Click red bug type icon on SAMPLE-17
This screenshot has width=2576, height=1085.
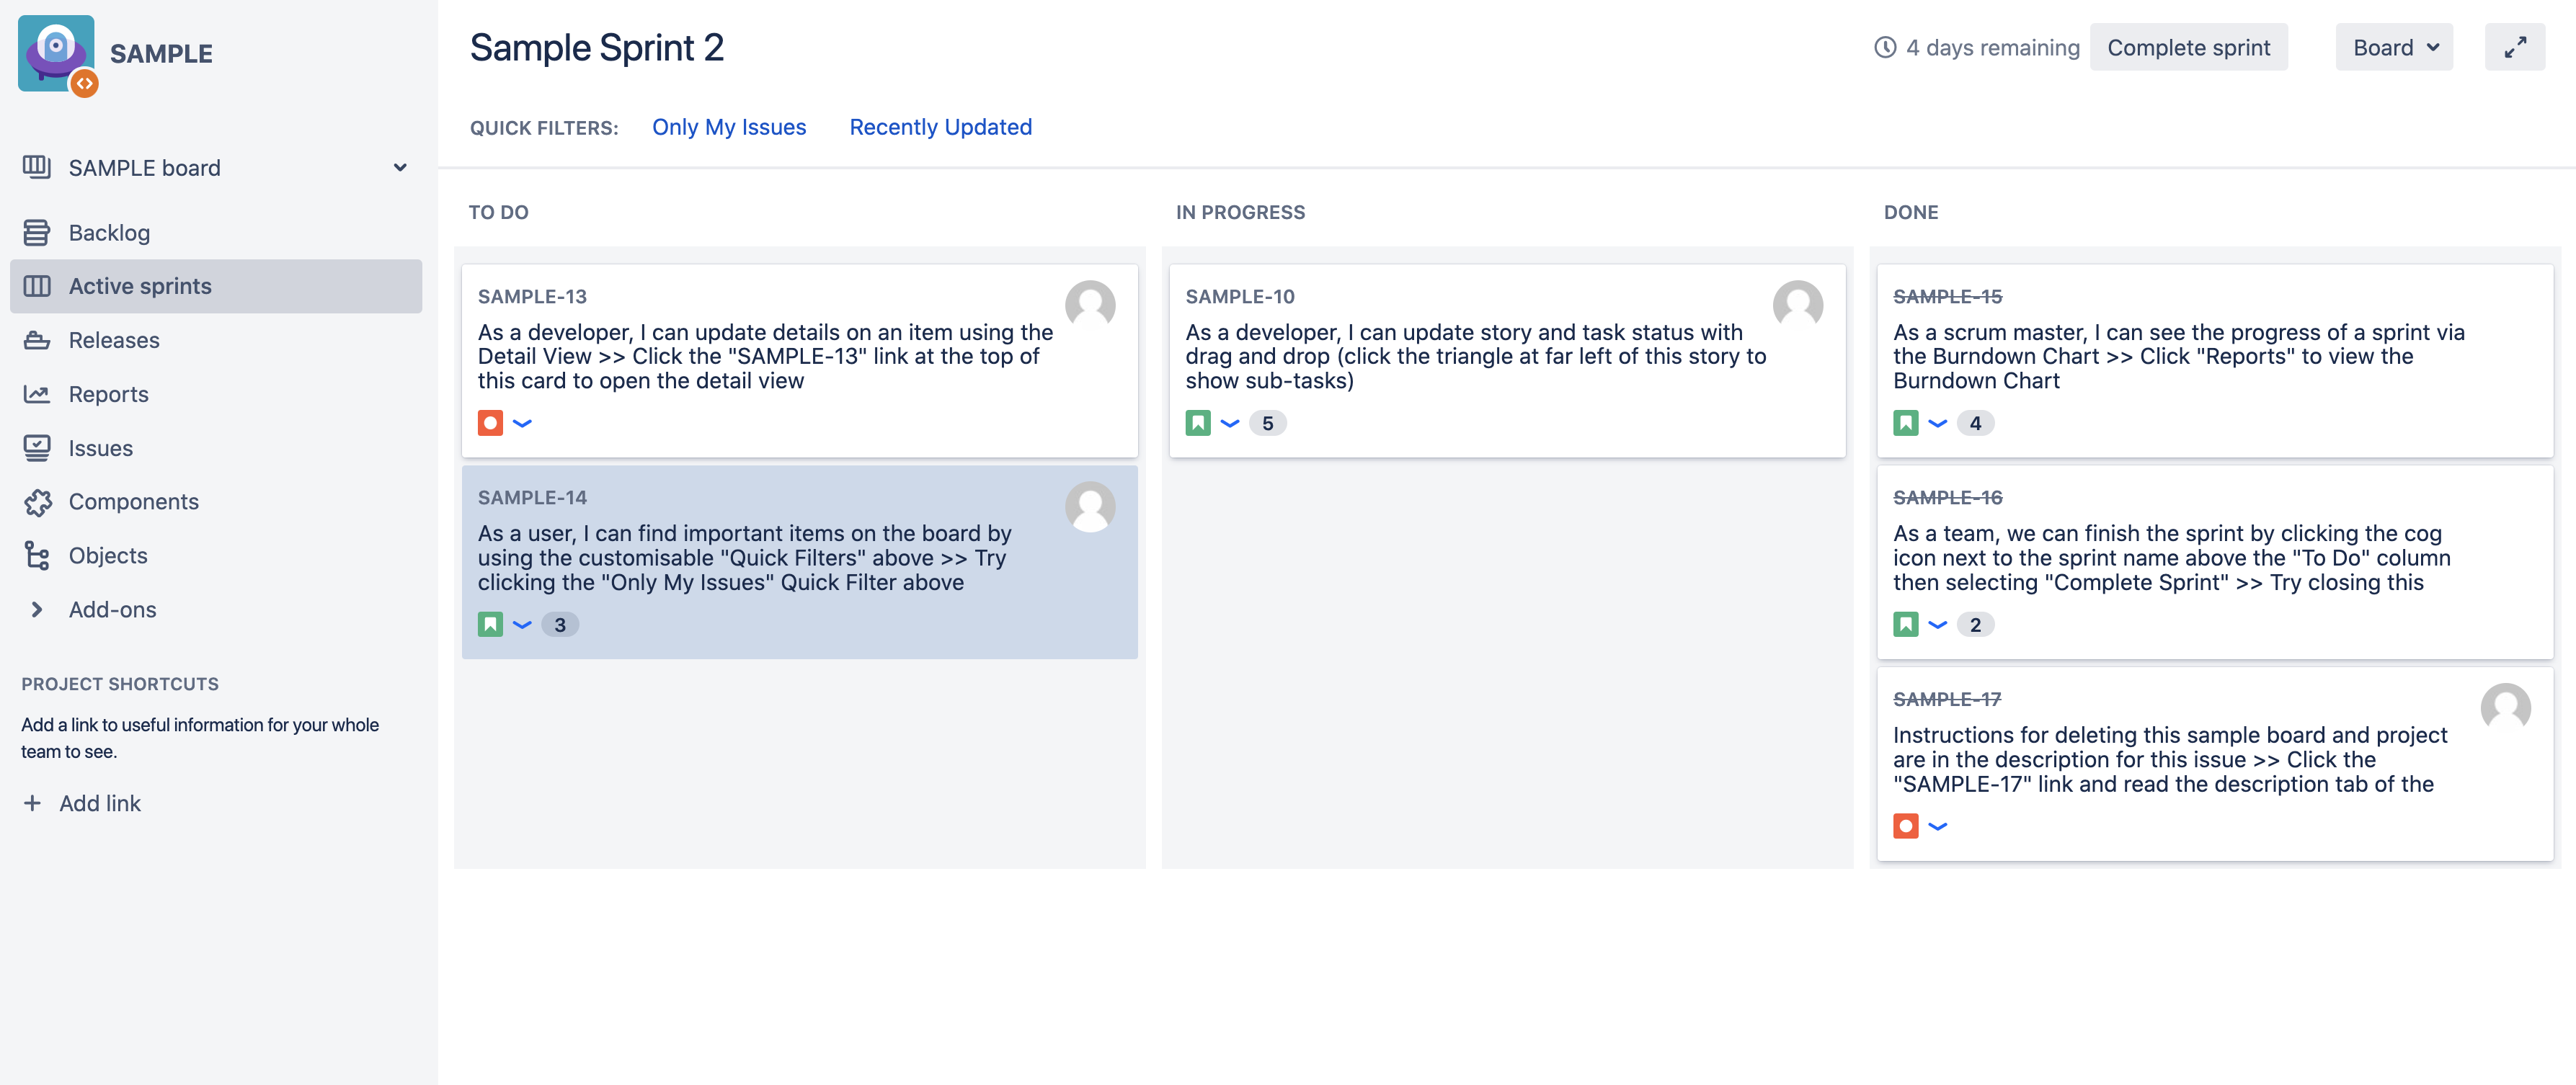(1905, 826)
